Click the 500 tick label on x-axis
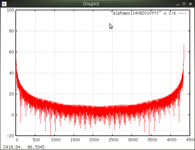Image resolution: width=195 pixels, height=150 pixels. 35,140
